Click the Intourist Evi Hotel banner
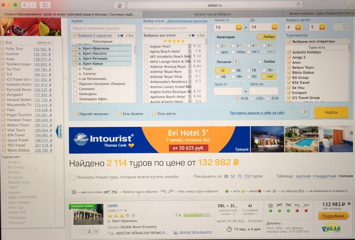 160,140
